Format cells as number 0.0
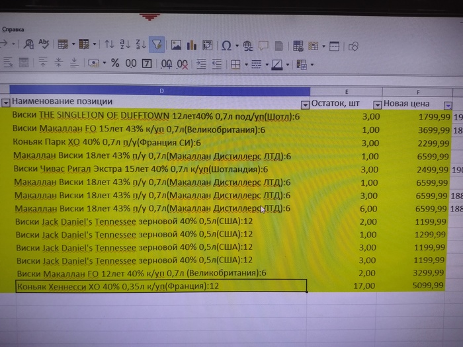 [x=131, y=63]
